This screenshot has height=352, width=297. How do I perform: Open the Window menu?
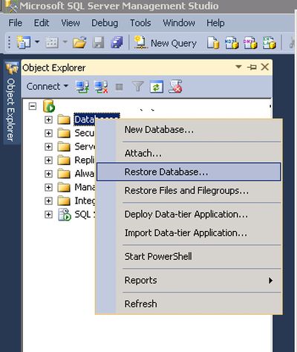click(179, 23)
